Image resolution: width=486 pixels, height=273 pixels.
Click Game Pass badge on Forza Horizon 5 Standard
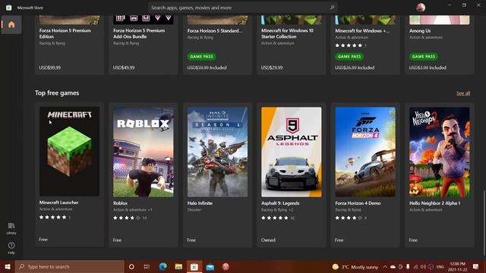click(x=201, y=57)
